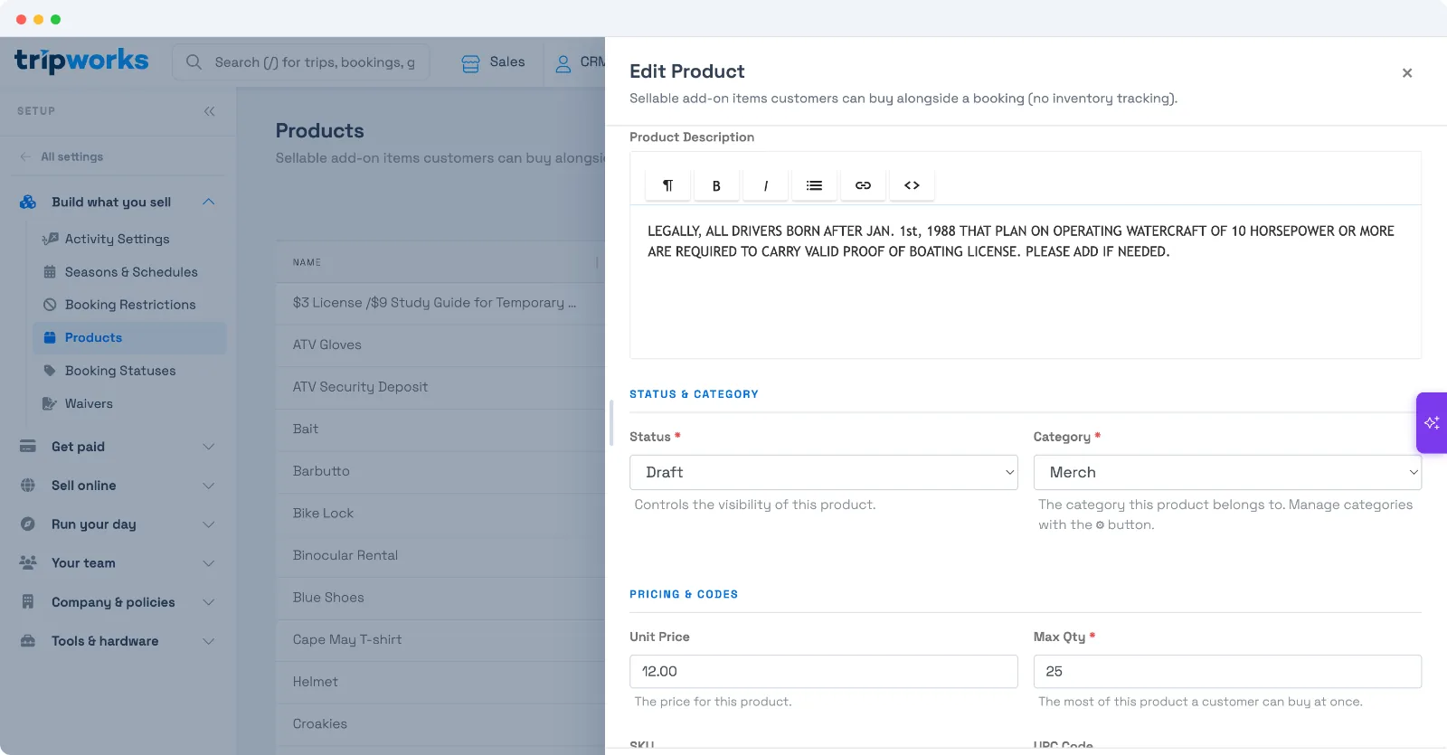Open Seasons & Schedules in the sidebar

click(x=131, y=272)
